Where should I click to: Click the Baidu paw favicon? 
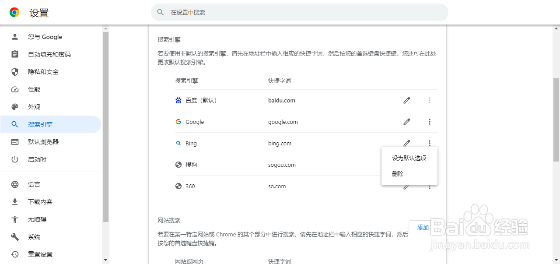click(x=178, y=100)
